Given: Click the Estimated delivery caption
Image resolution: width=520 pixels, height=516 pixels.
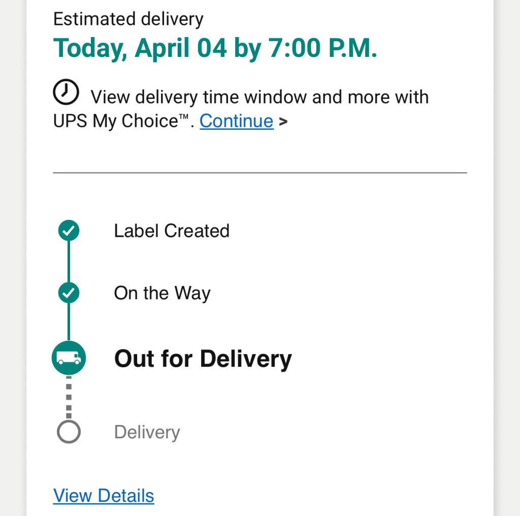Looking at the screenshot, I should click(128, 19).
